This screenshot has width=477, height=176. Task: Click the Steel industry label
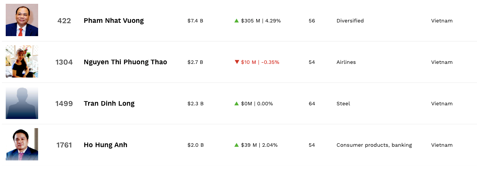click(343, 103)
